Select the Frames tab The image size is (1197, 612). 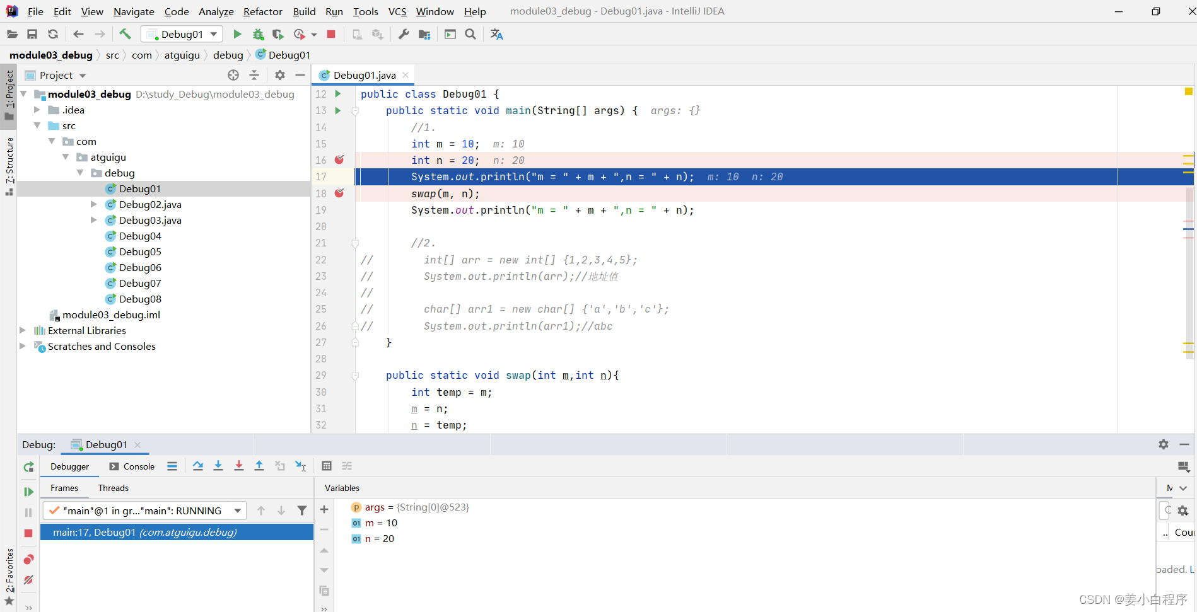point(64,488)
